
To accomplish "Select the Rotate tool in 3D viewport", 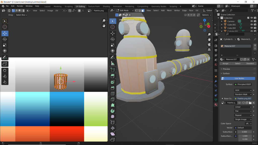I will [x=112, y=39].
